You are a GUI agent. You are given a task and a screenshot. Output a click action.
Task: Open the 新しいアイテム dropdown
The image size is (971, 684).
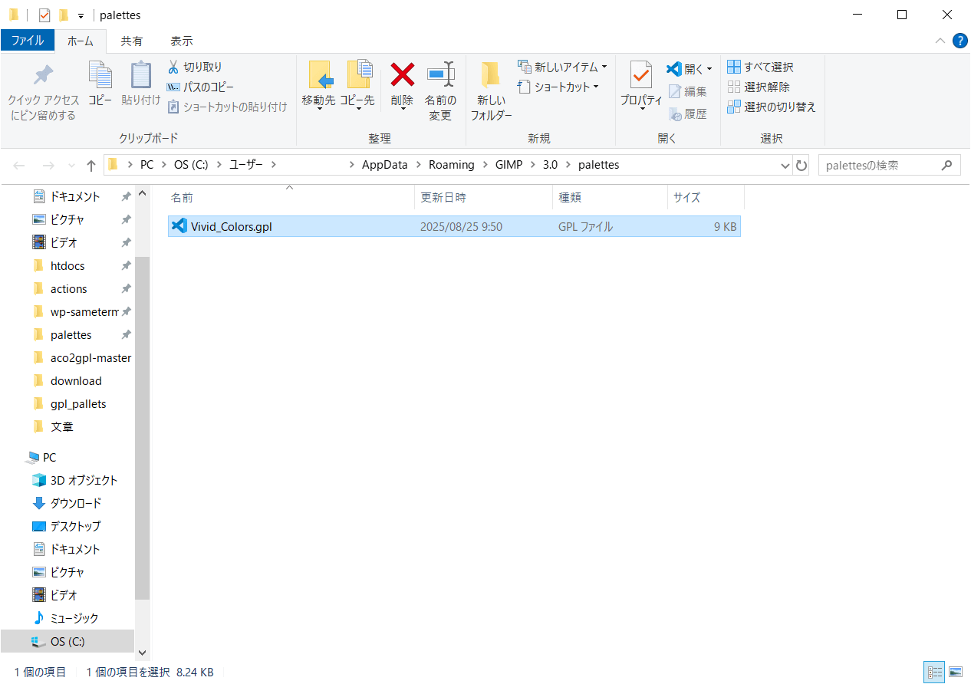coord(563,67)
